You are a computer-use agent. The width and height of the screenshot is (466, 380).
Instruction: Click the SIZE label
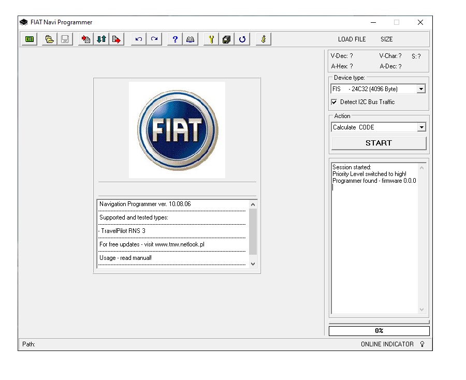pos(387,39)
